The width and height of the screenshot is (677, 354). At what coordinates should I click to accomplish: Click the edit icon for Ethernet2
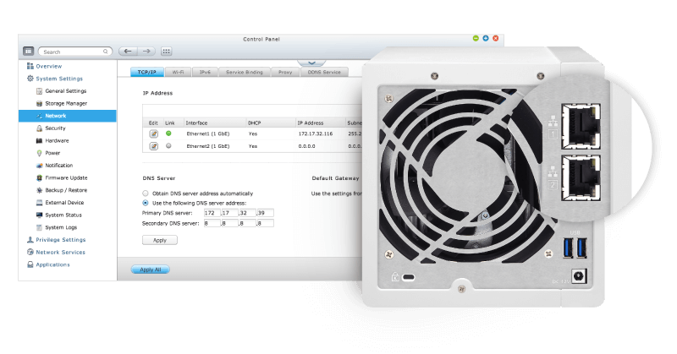pos(153,146)
